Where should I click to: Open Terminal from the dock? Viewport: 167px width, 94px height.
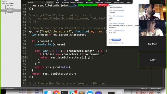(x=64, y=92)
